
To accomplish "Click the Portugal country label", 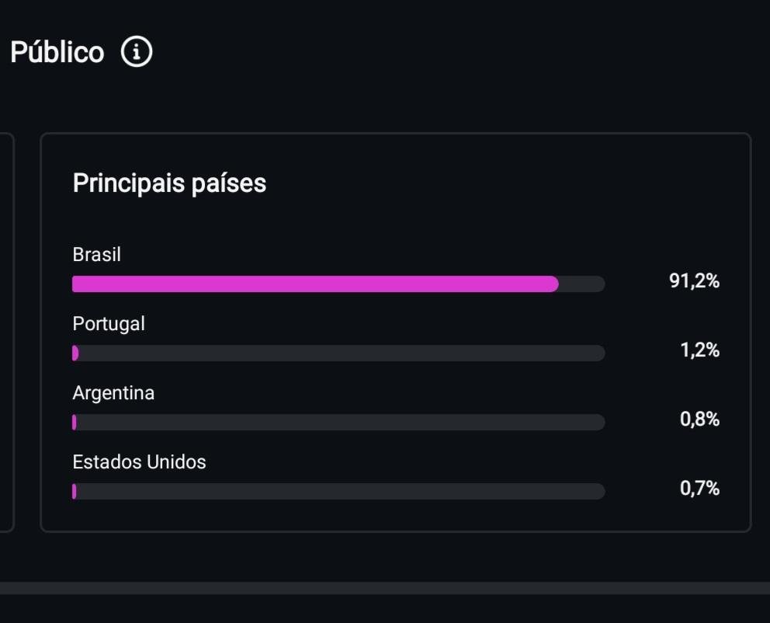I will 109,324.
